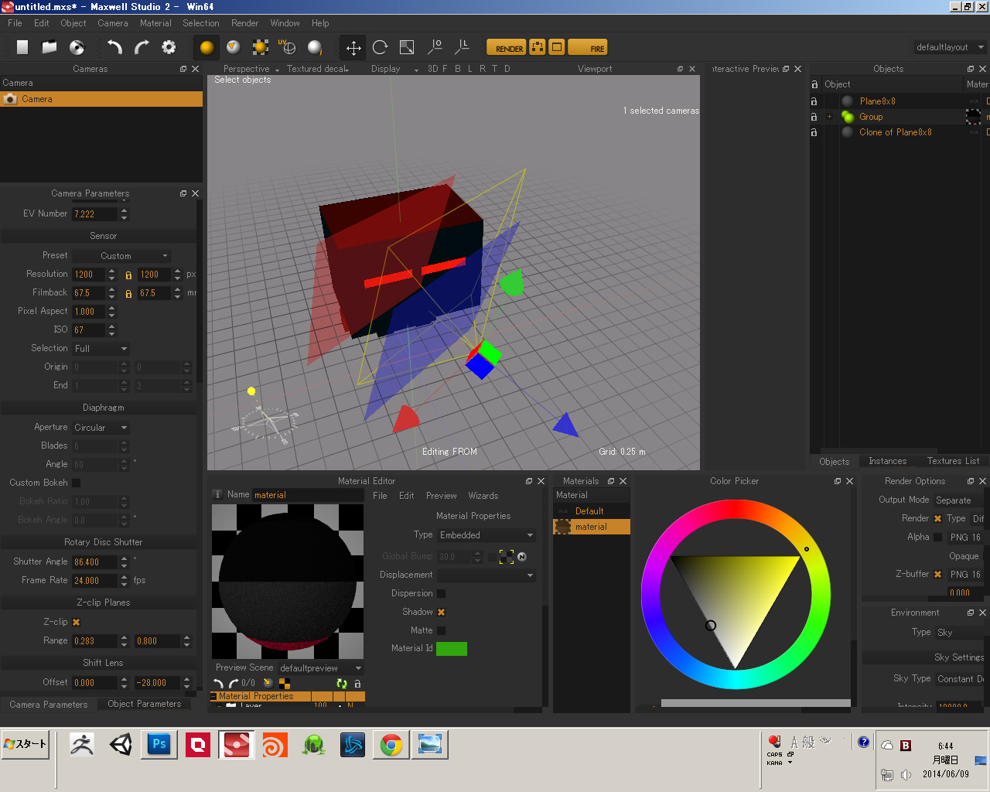Click the render window rectangle icon
The height and width of the screenshot is (792, 990).
(557, 47)
